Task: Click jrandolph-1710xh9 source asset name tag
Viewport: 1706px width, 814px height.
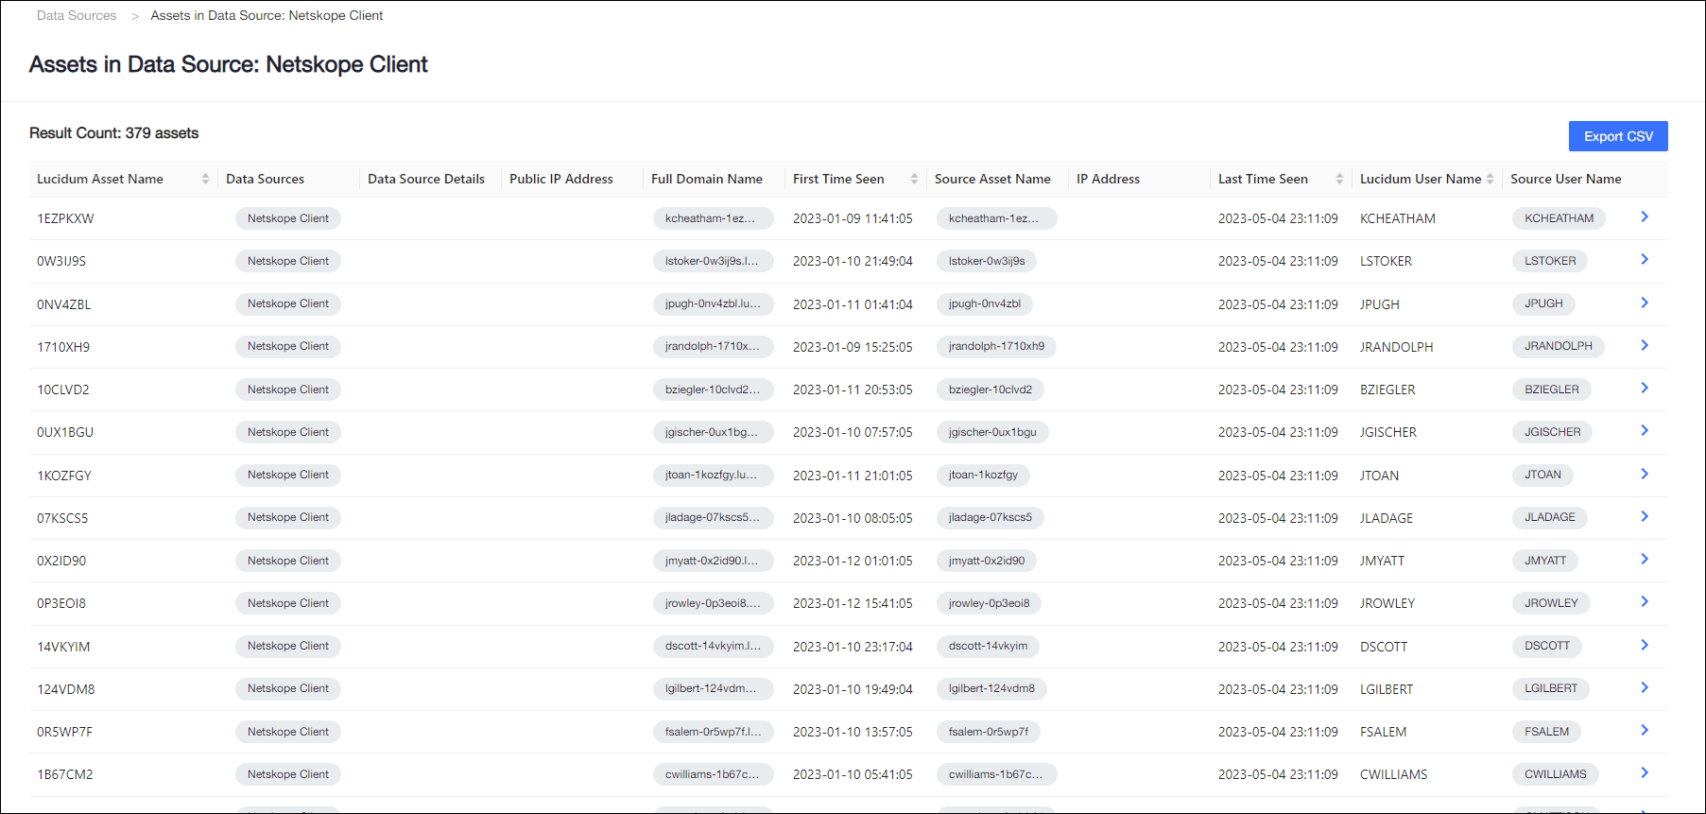Action: click(x=996, y=346)
